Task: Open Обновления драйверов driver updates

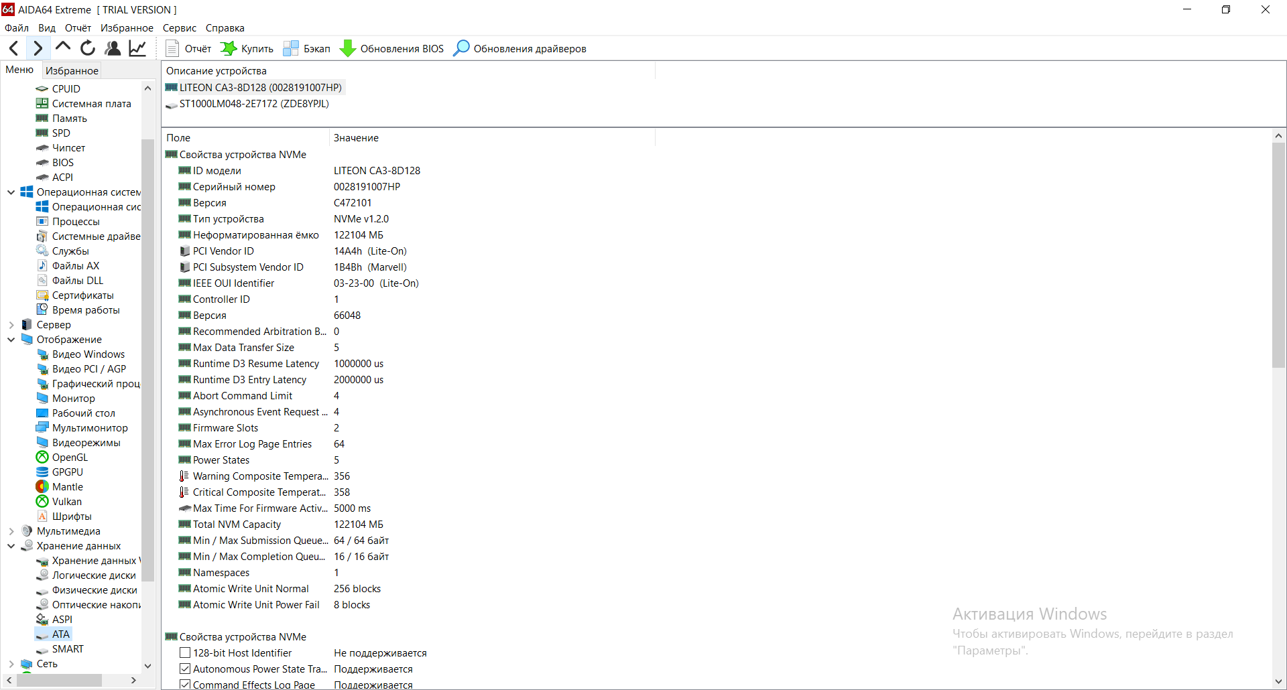Action: (519, 48)
